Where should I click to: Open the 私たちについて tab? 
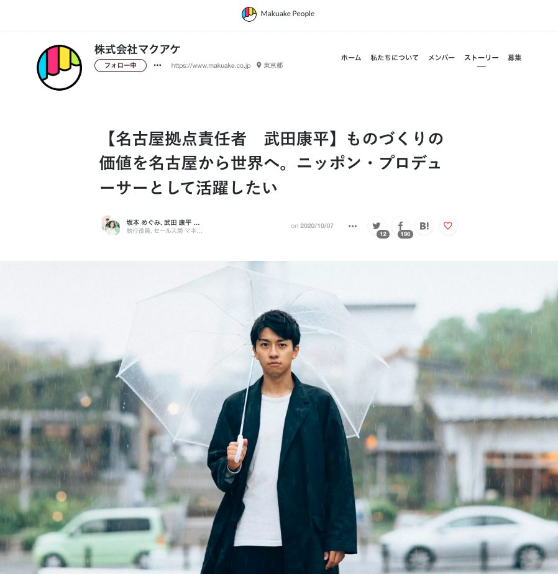[x=395, y=58]
